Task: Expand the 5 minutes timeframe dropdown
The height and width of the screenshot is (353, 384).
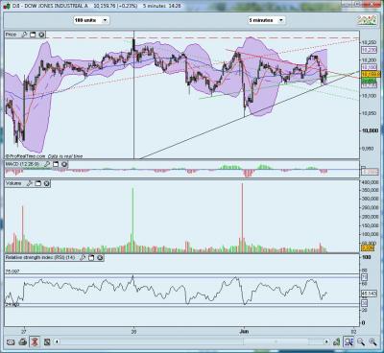Action: point(266,20)
